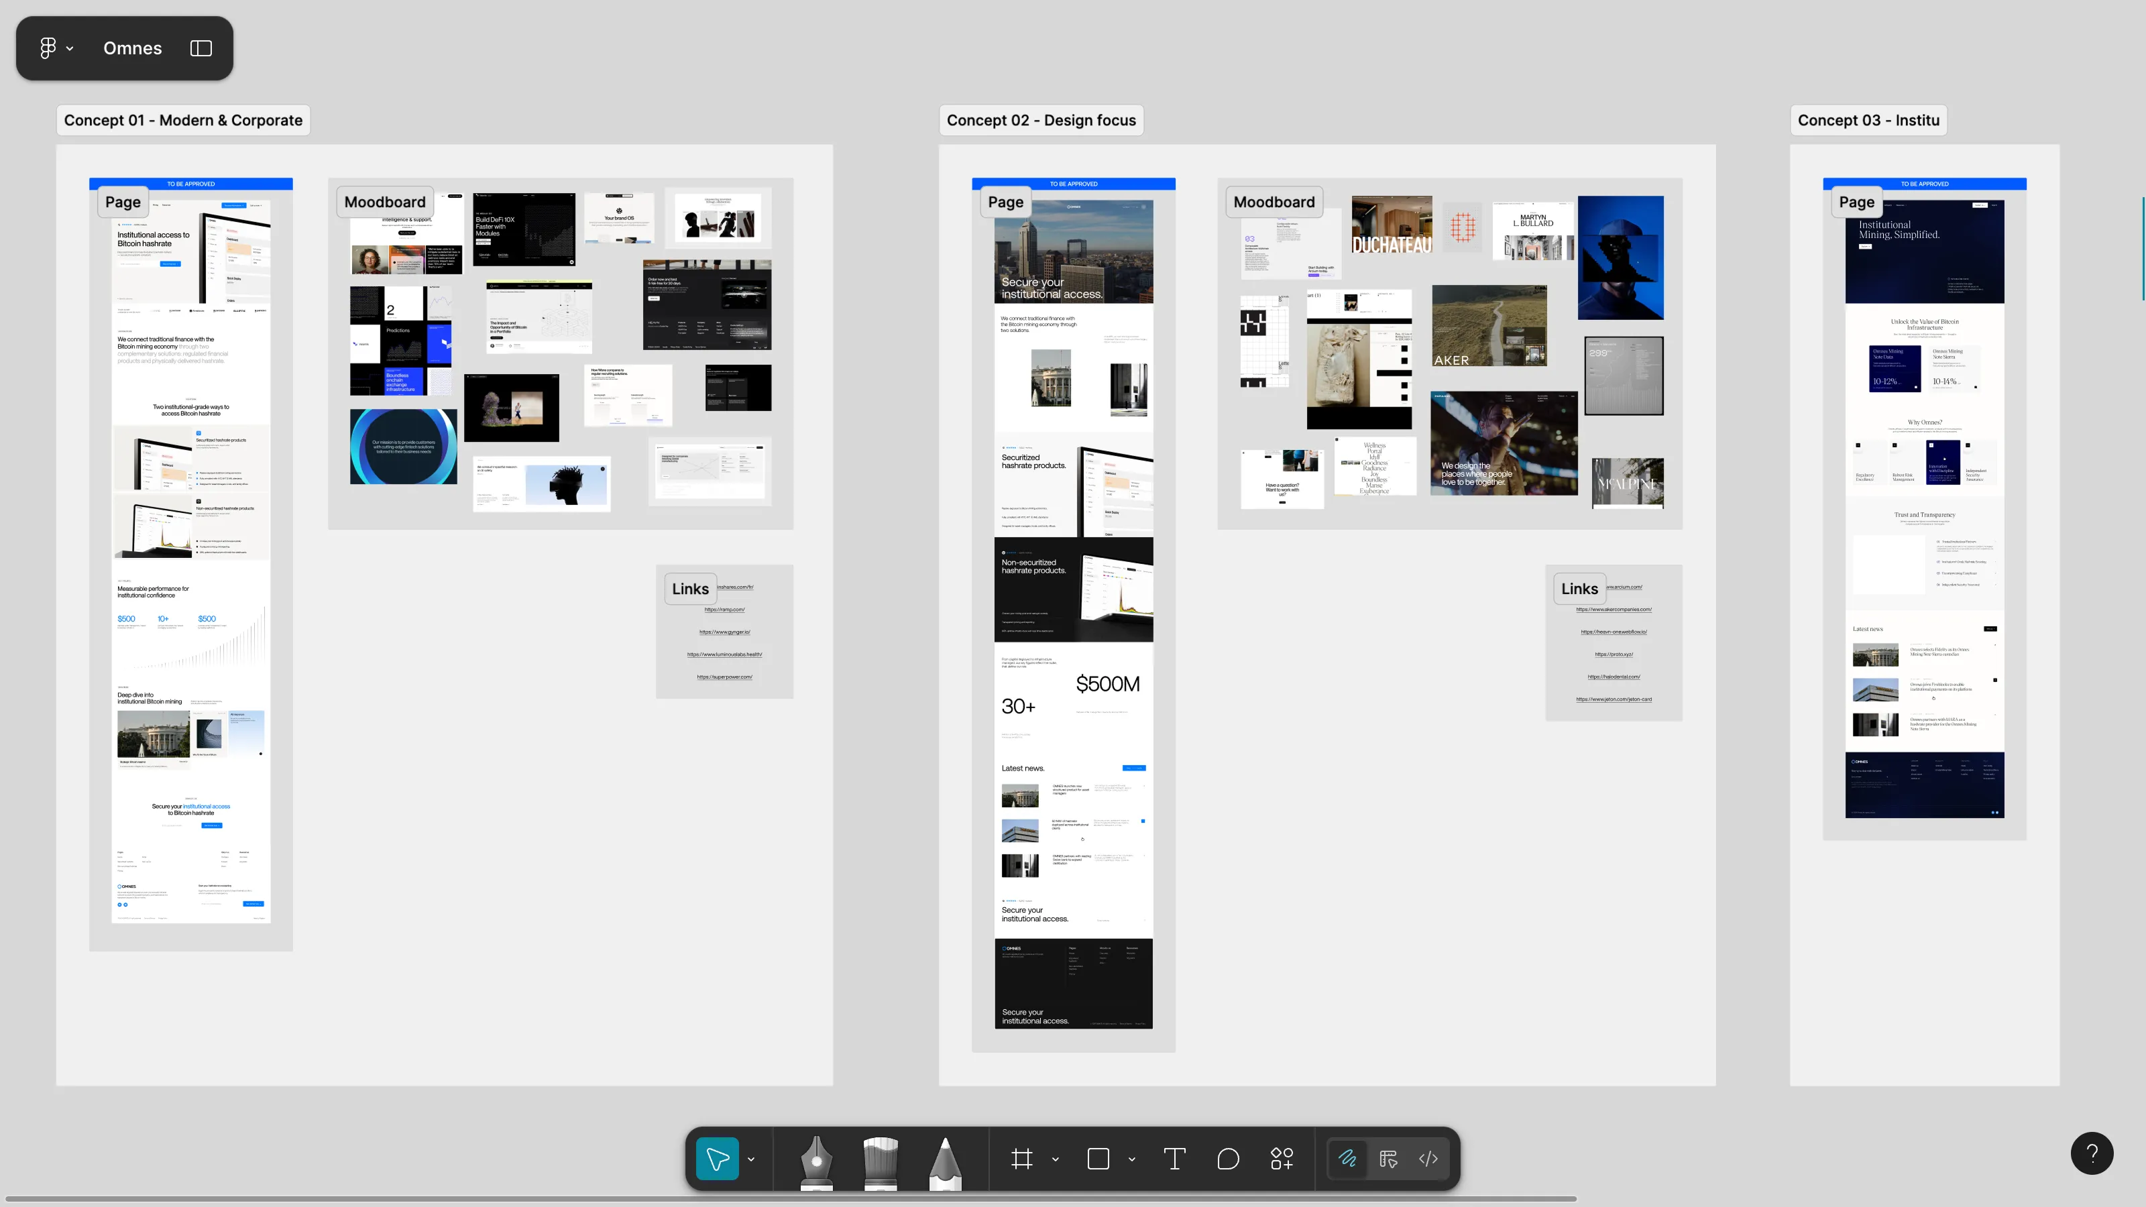Switch to Dev Mode using the code toggle
The image size is (2146, 1207).
click(1427, 1159)
